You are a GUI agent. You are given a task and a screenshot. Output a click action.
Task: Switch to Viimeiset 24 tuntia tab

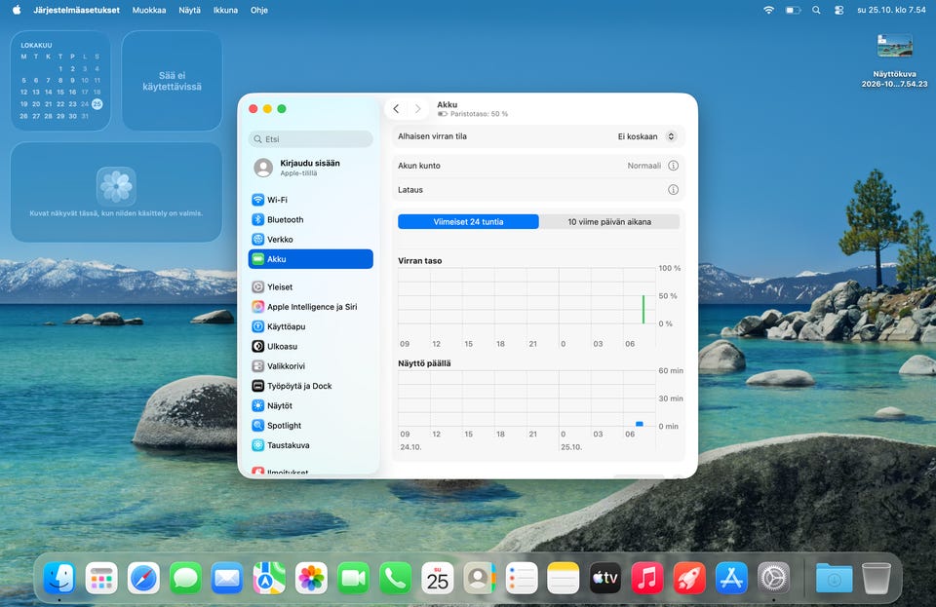[469, 222]
